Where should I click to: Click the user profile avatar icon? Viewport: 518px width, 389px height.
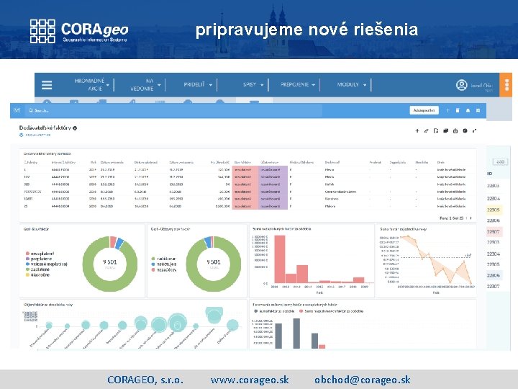(x=461, y=85)
